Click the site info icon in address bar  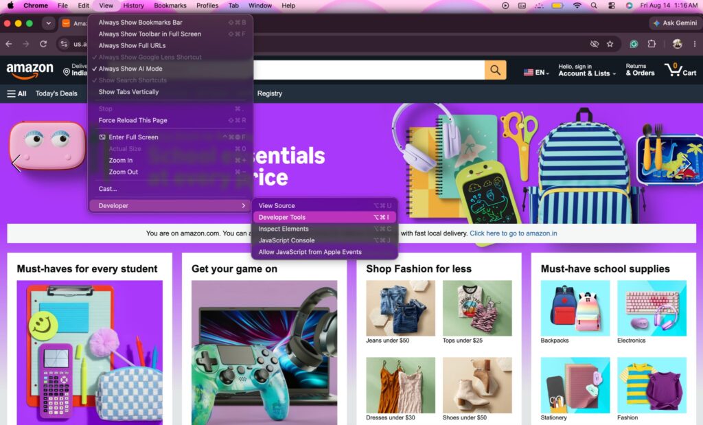[64, 44]
